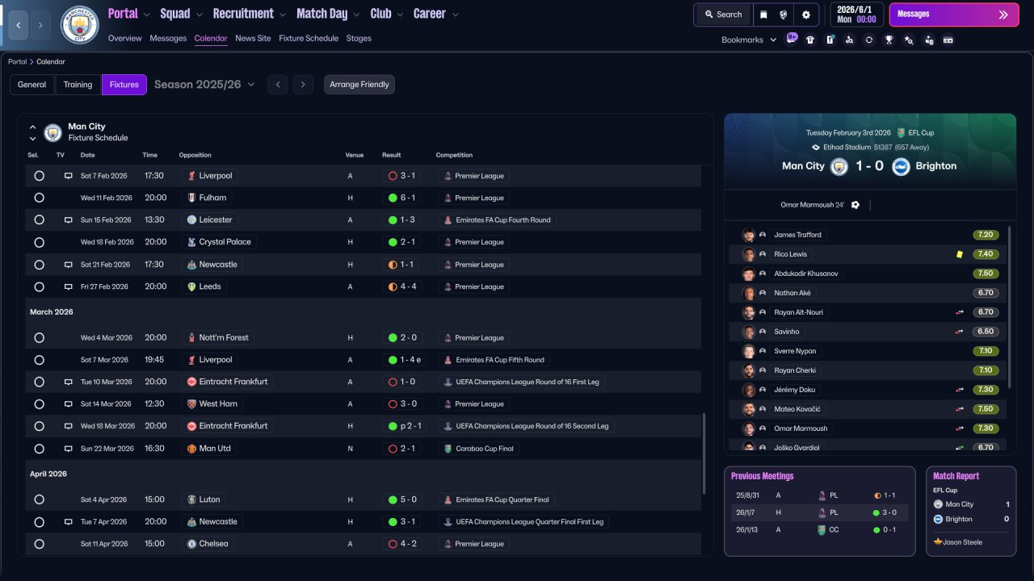
Task: Click the goal icon next to Omar Marmoush 24'
Action: [x=855, y=205]
